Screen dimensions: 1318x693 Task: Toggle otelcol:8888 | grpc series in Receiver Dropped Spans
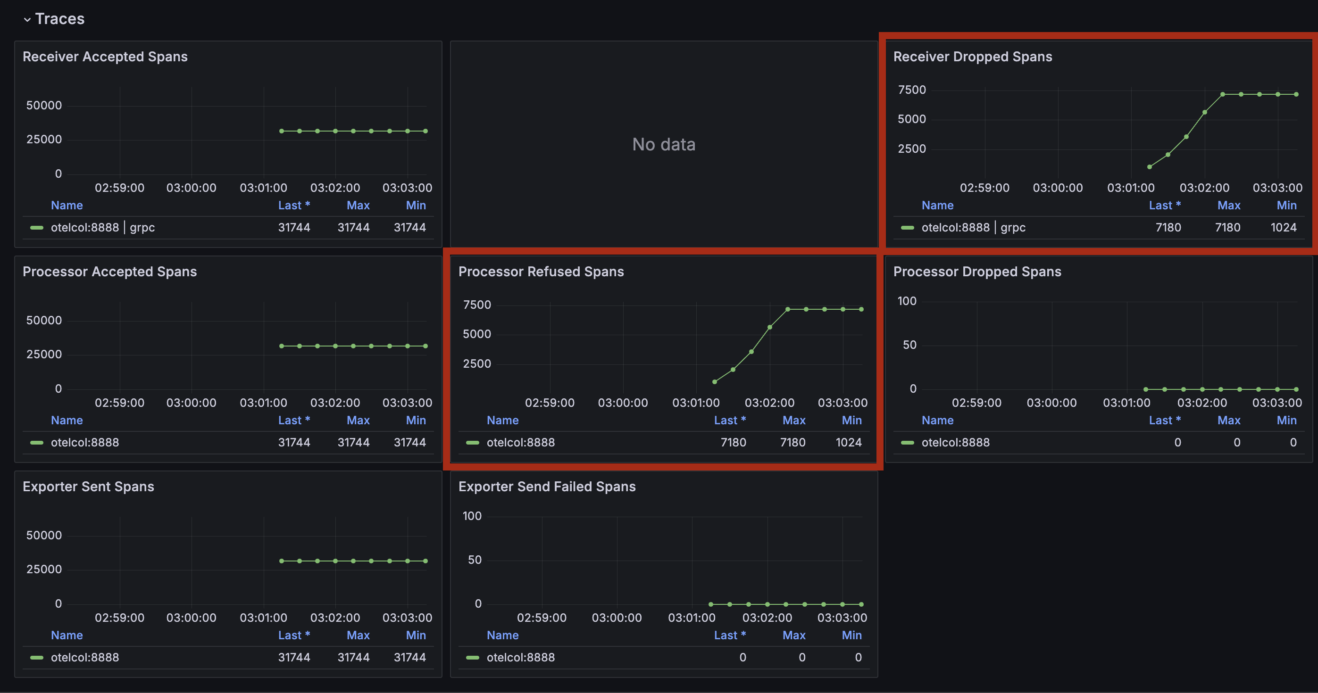click(974, 228)
